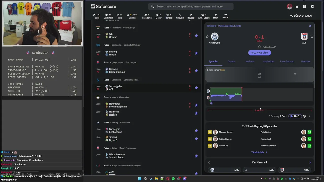Click the AGF crest in match header
The width and height of the screenshot is (324, 182).
point(304,37)
